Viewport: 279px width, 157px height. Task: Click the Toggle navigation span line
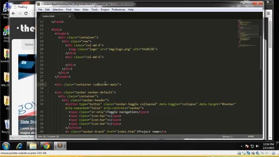point(109,112)
